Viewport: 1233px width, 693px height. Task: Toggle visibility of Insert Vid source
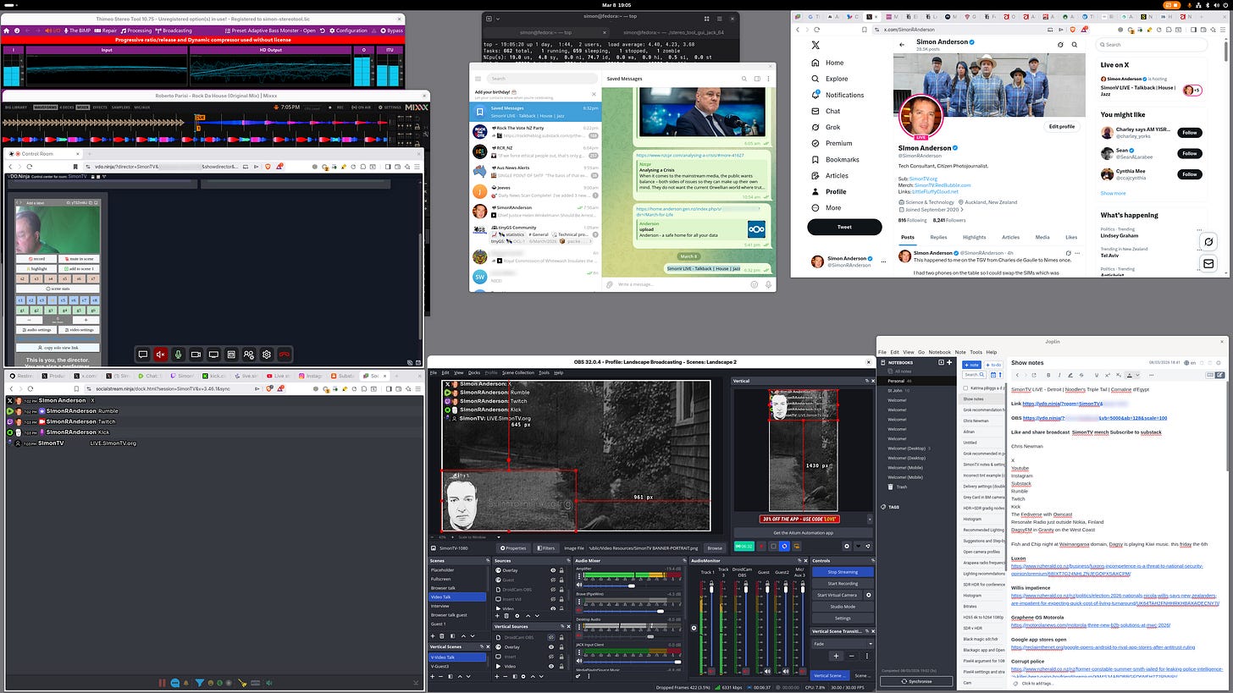(x=553, y=599)
